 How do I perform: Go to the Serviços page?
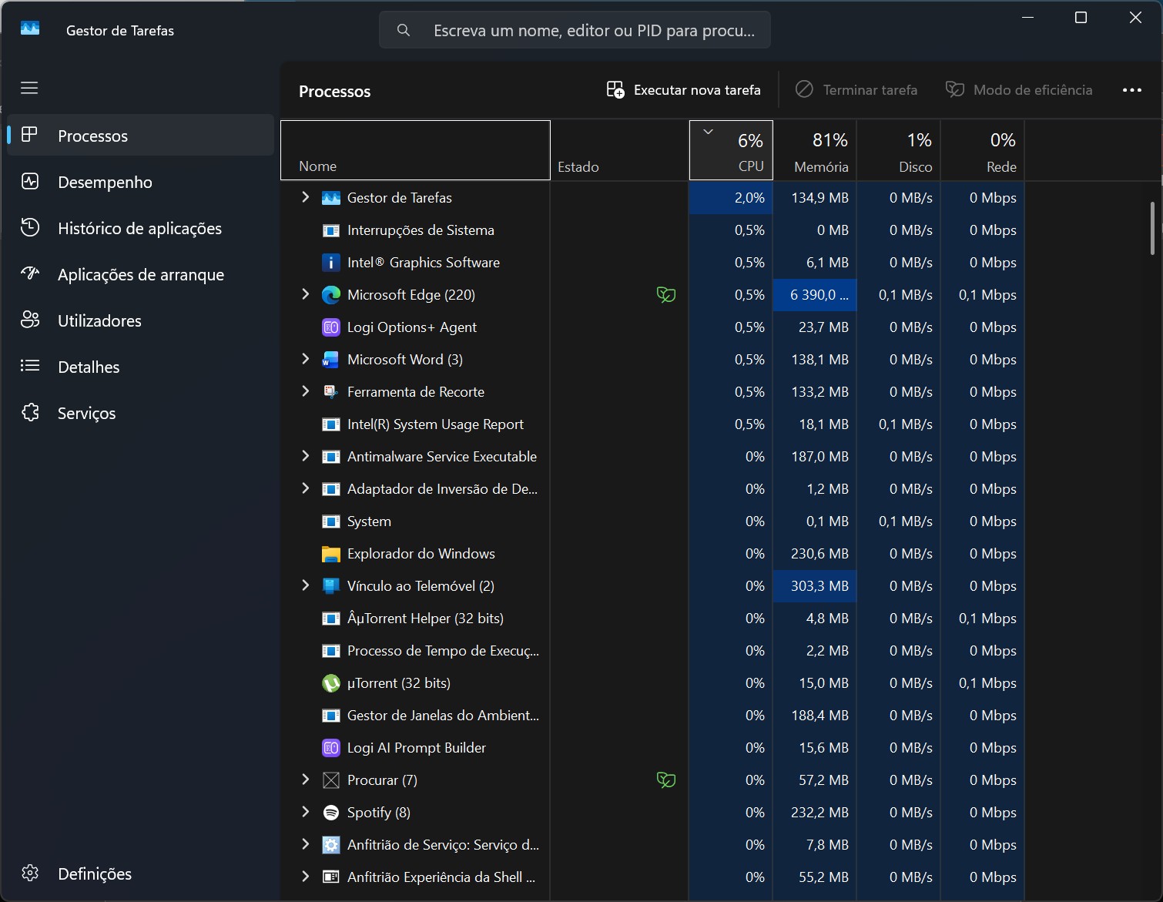click(x=86, y=414)
